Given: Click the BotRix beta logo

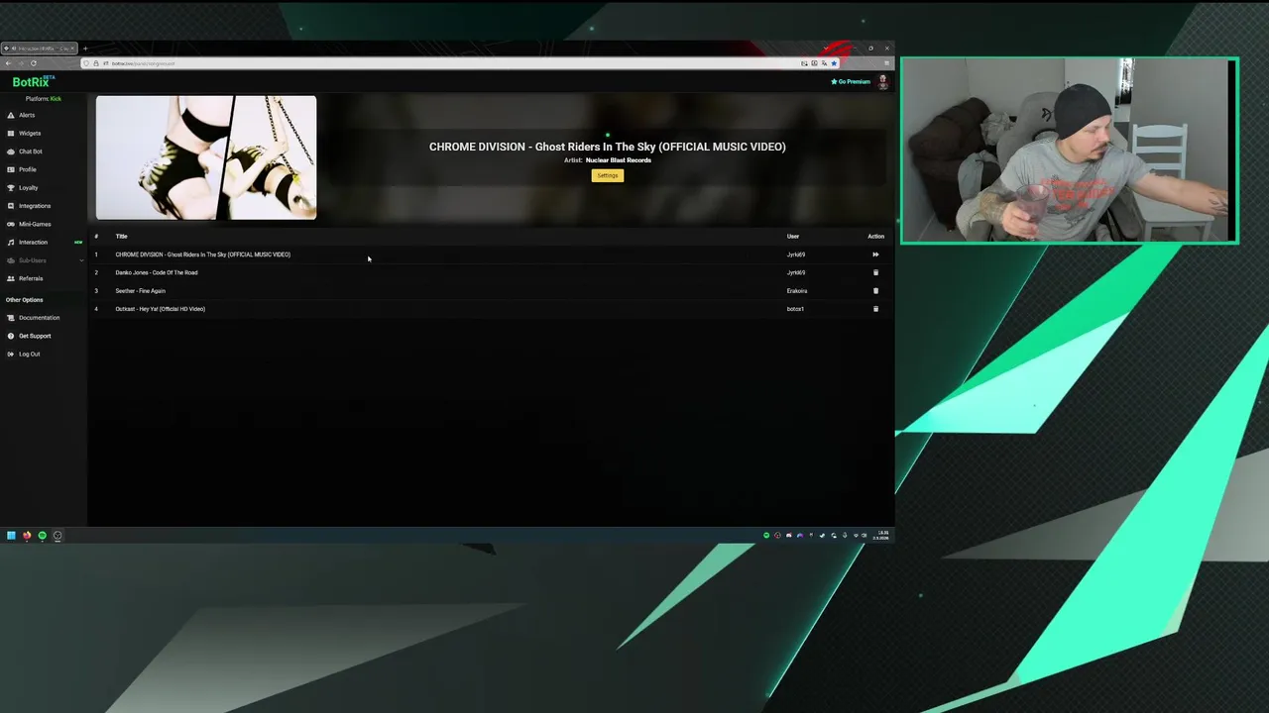Looking at the screenshot, I should click(x=33, y=81).
